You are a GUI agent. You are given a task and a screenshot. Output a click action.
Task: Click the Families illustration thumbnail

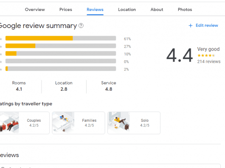tap(63, 123)
